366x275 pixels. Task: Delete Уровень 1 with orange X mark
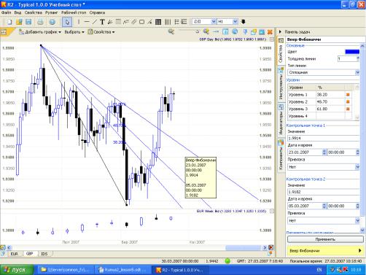[348, 95]
